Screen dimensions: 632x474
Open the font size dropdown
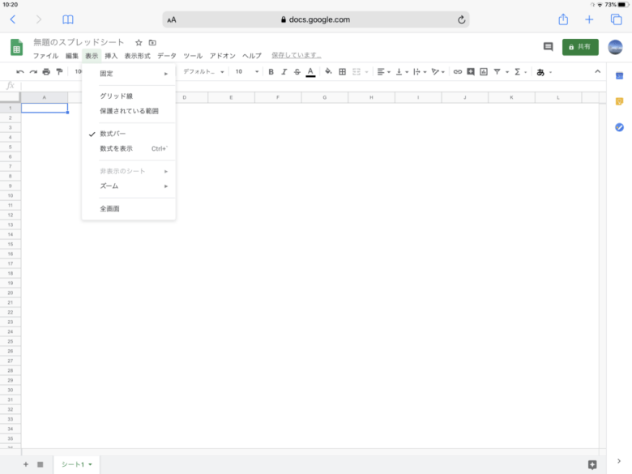click(x=247, y=72)
